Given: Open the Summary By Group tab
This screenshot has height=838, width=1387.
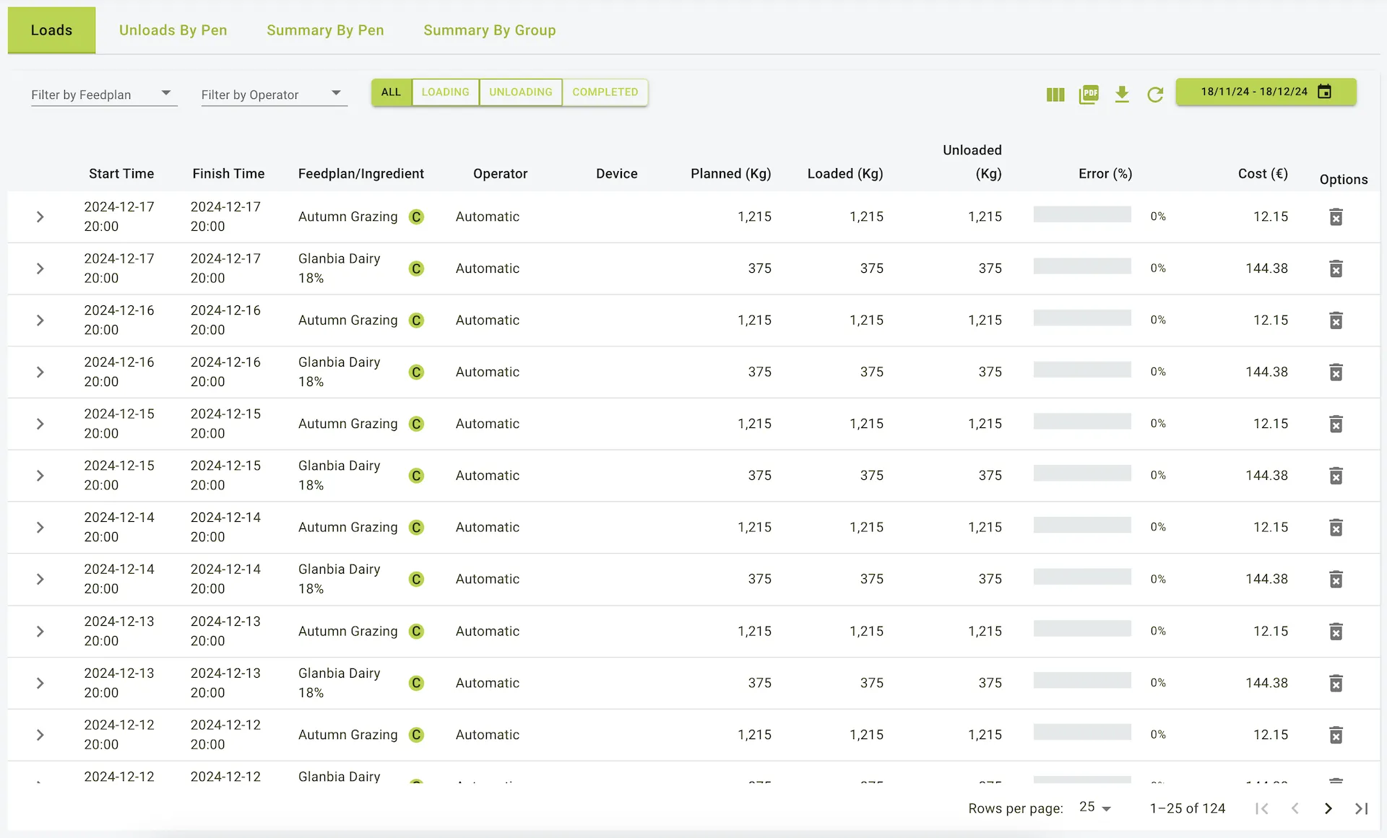Looking at the screenshot, I should pos(489,30).
